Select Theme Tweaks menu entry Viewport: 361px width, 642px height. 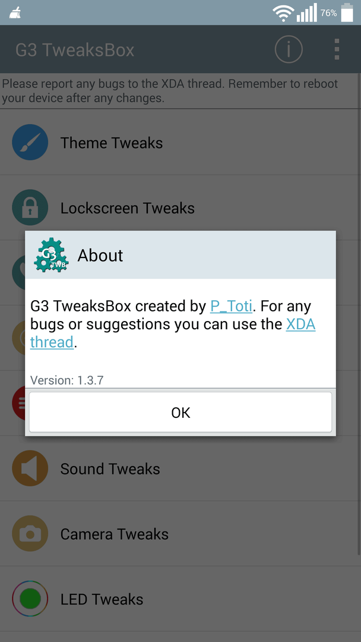point(180,143)
